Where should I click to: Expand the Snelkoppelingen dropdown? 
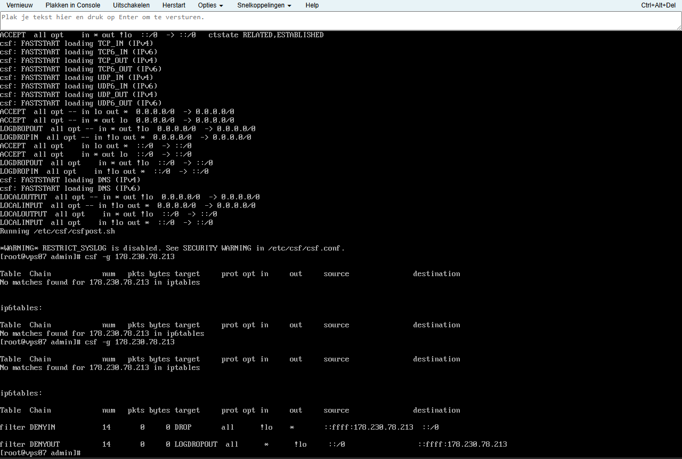tap(264, 5)
